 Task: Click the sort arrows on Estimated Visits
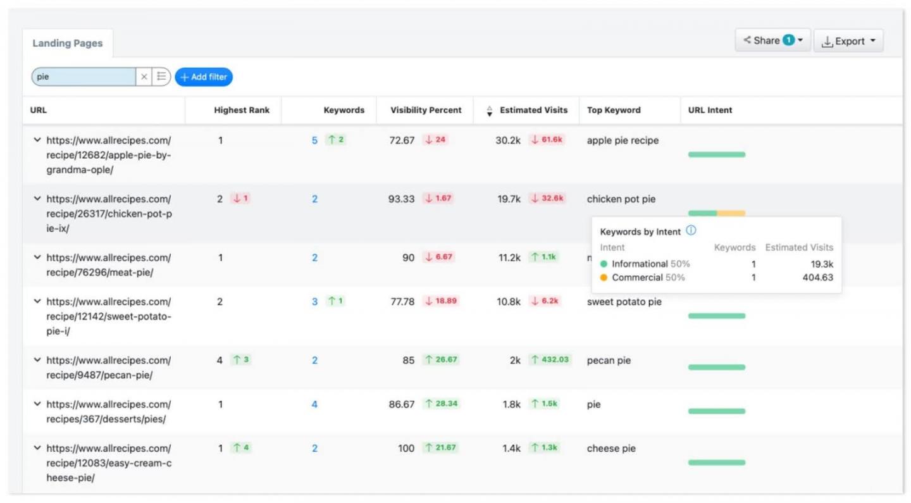click(490, 111)
